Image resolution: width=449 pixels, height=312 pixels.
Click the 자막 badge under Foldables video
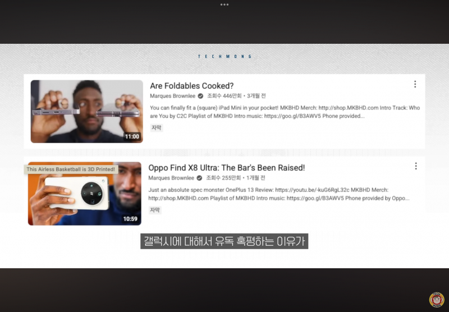pyautogui.click(x=157, y=128)
